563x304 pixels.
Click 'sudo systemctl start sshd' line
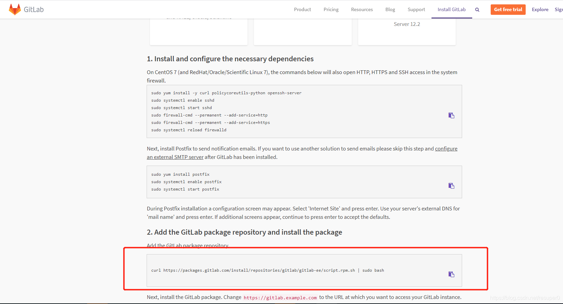(182, 108)
